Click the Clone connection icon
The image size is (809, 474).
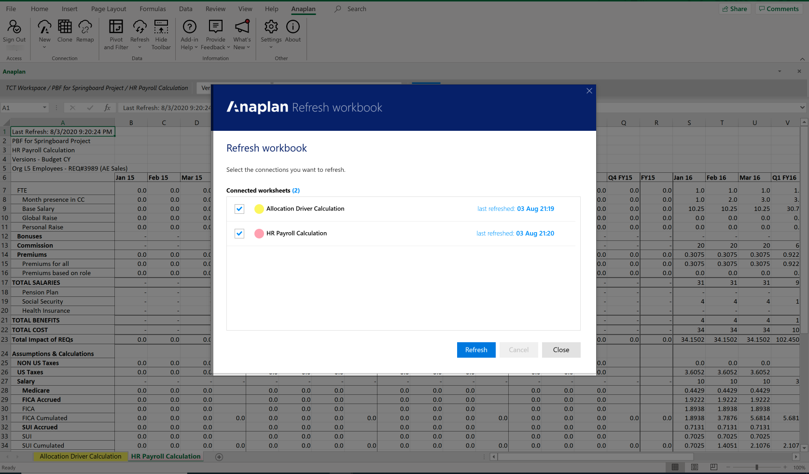65,27
